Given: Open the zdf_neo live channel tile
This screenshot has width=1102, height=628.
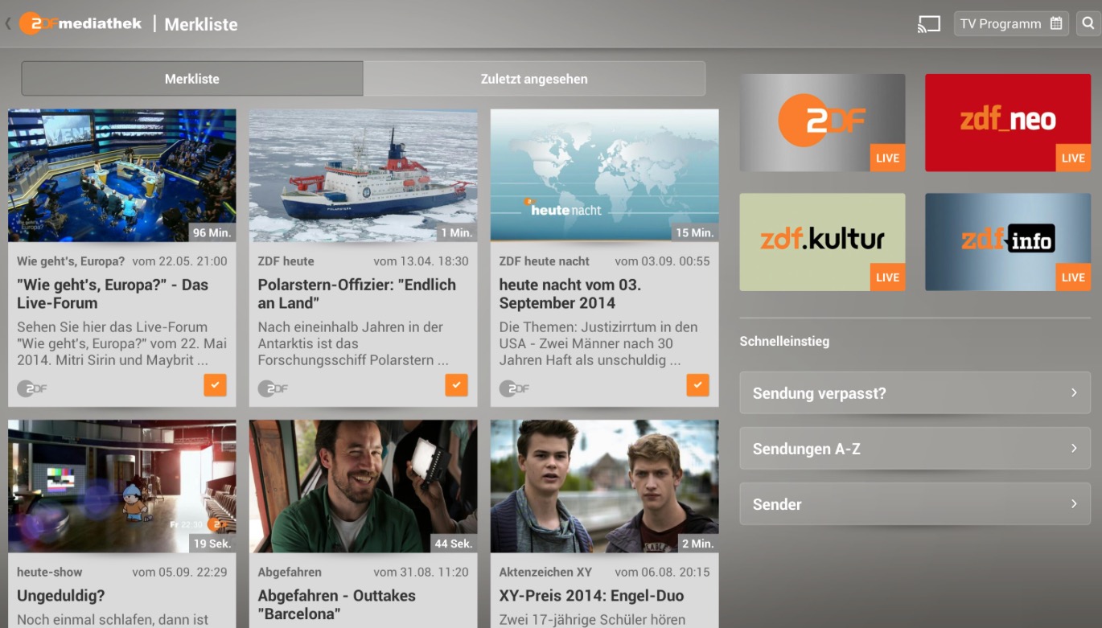Looking at the screenshot, I should pos(1007,122).
